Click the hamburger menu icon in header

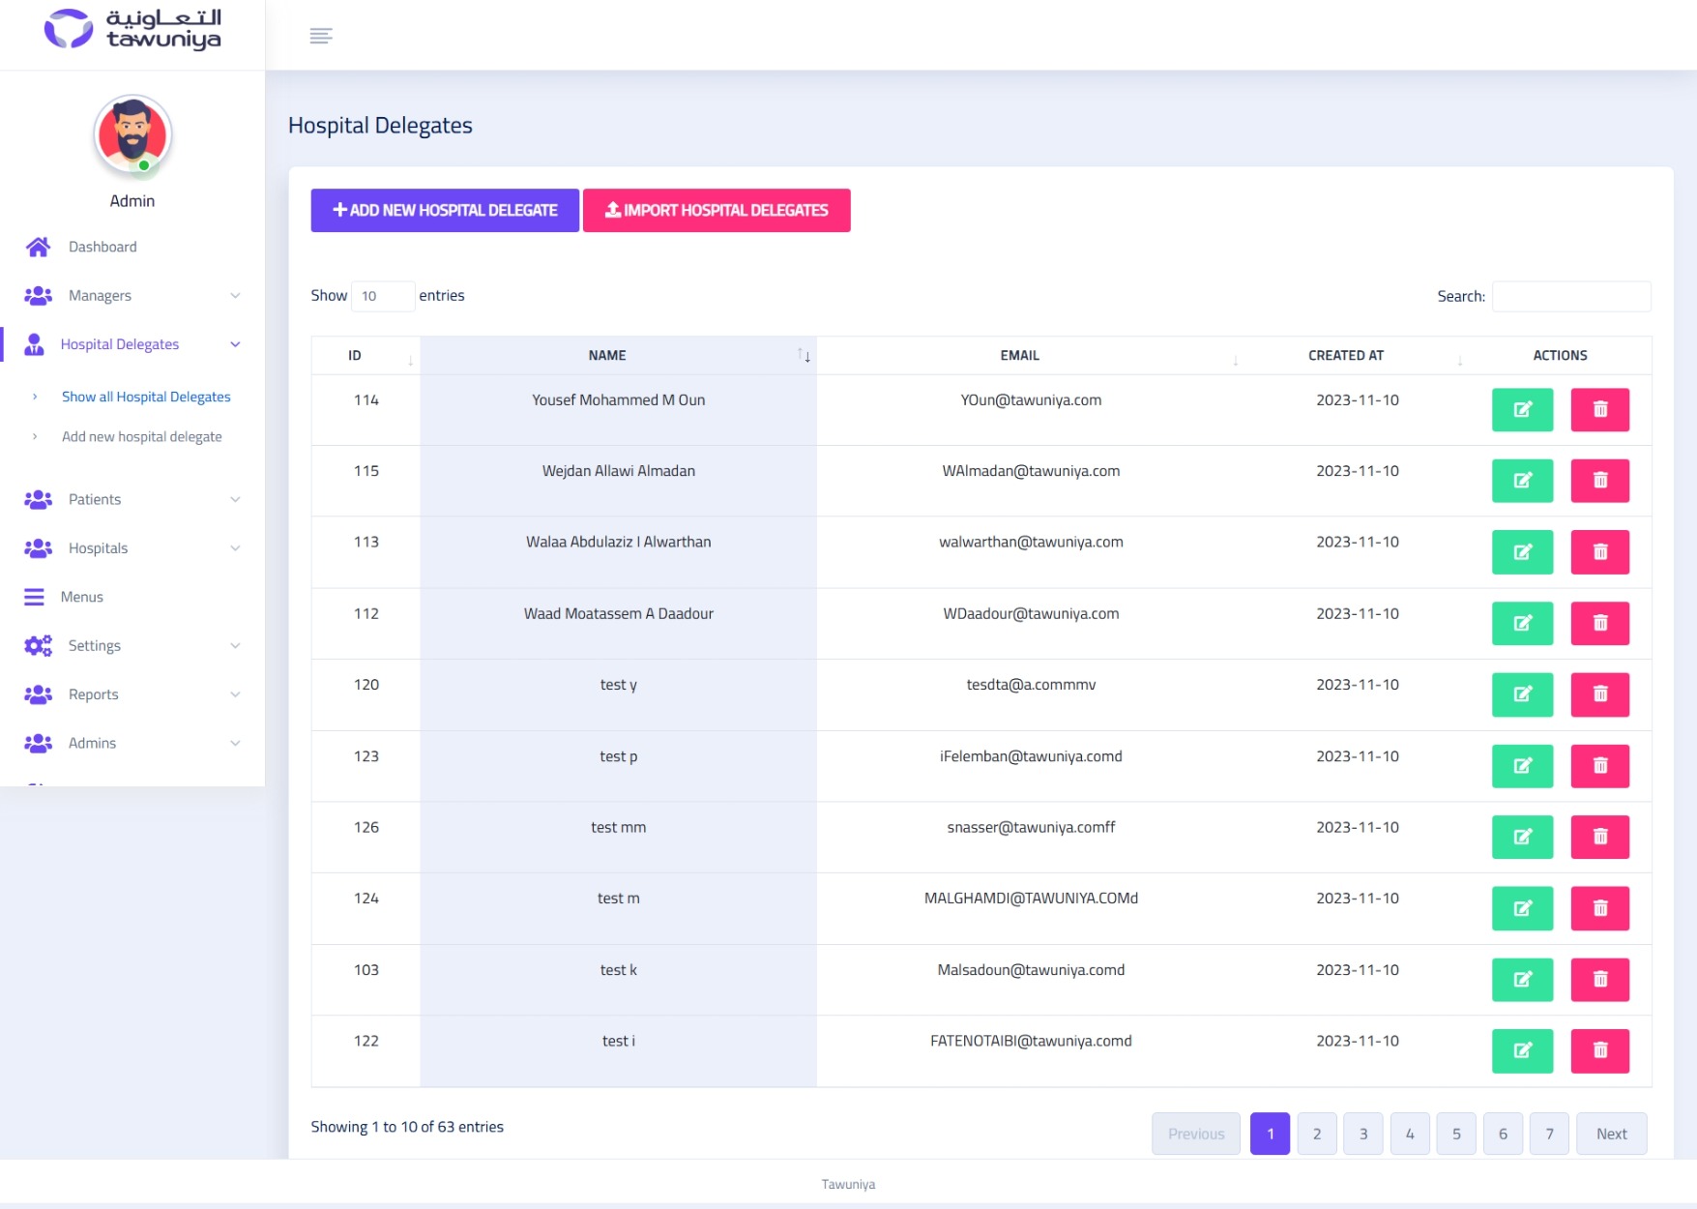point(321,36)
